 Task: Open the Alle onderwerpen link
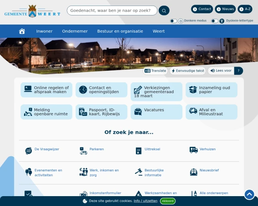click(214, 193)
